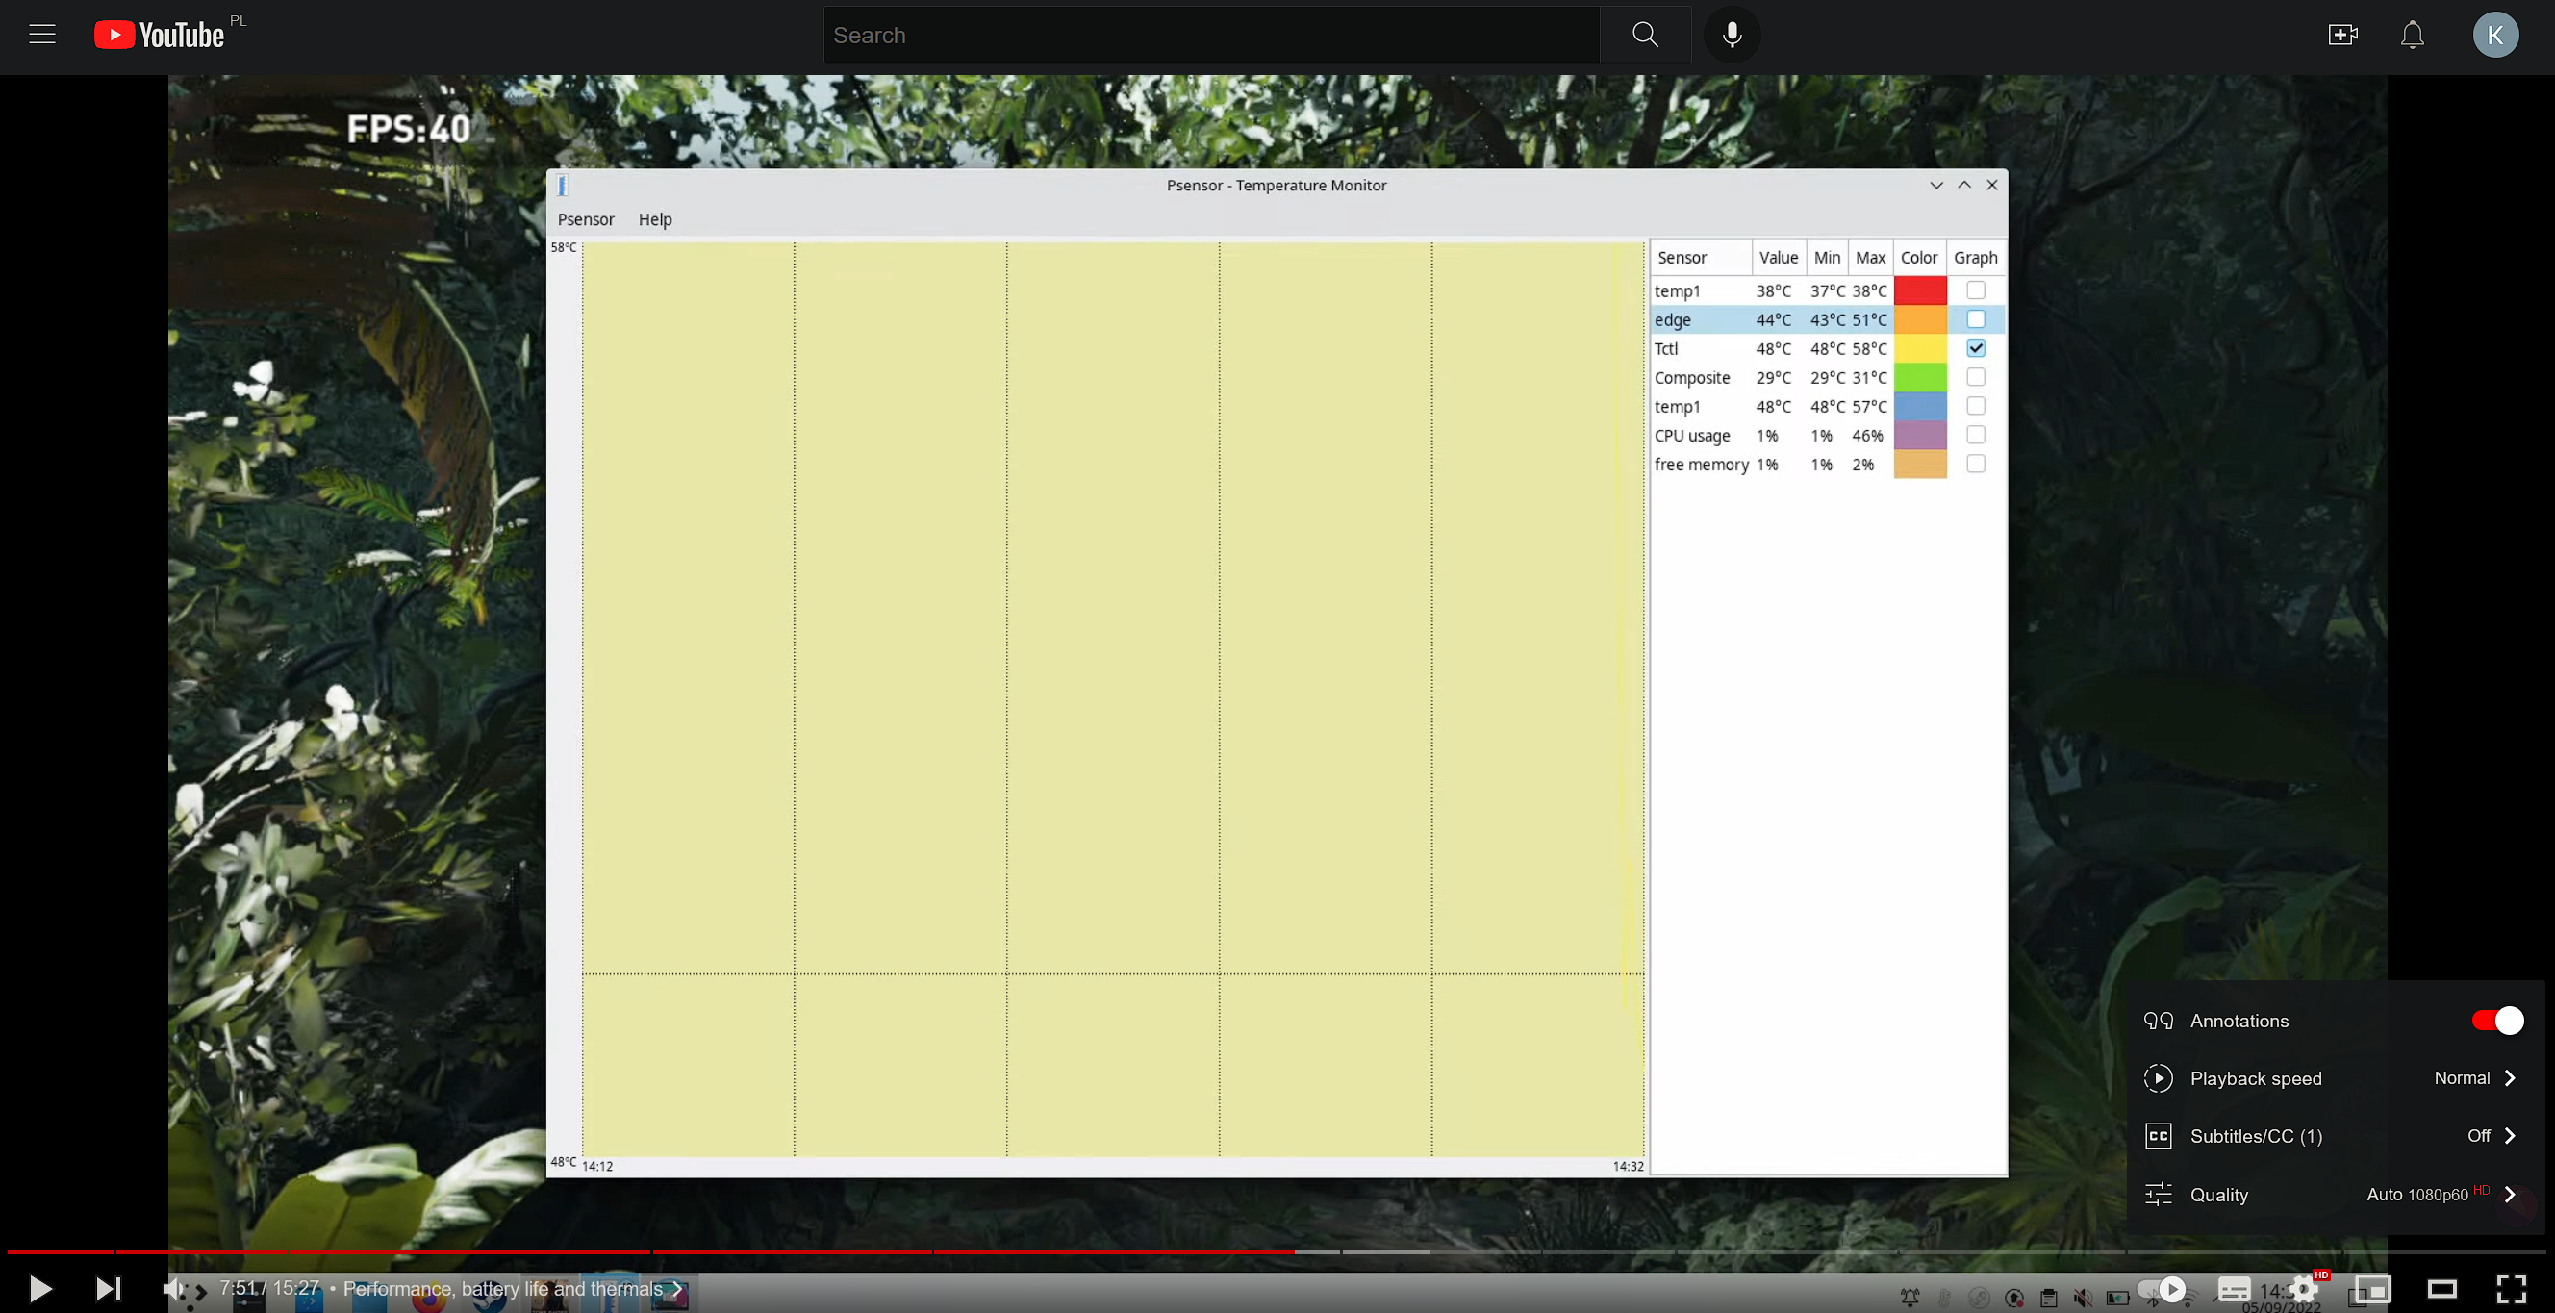Open the notifications bell
The image size is (2555, 1313).
coord(2411,35)
